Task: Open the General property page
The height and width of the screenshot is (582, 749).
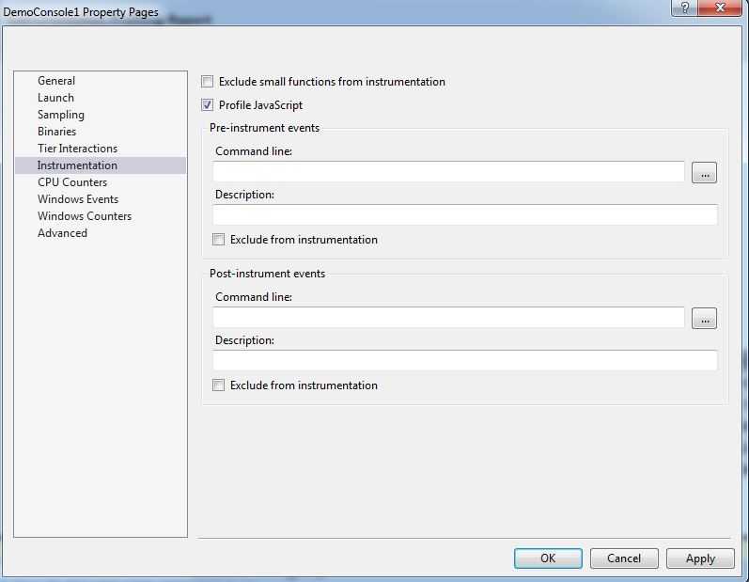Action: pyautogui.click(x=56, y=81)
